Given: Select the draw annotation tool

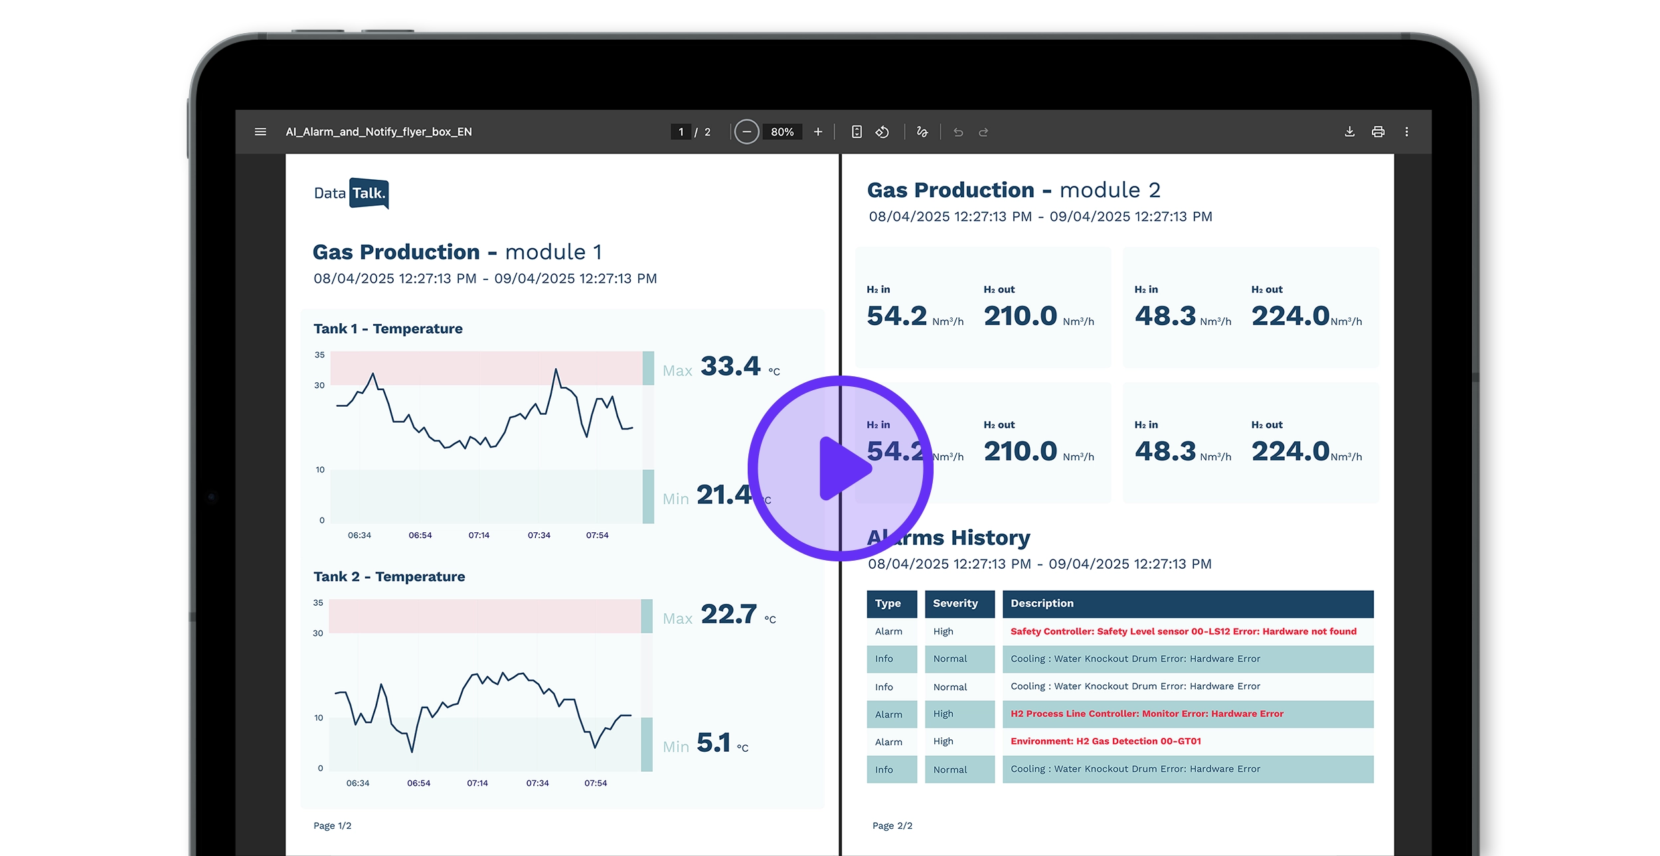Looking at the screenshot, I should 922,132.
